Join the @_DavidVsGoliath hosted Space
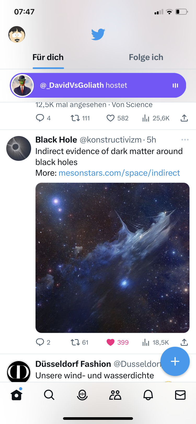Screen dimensions: 196x424 98,85
